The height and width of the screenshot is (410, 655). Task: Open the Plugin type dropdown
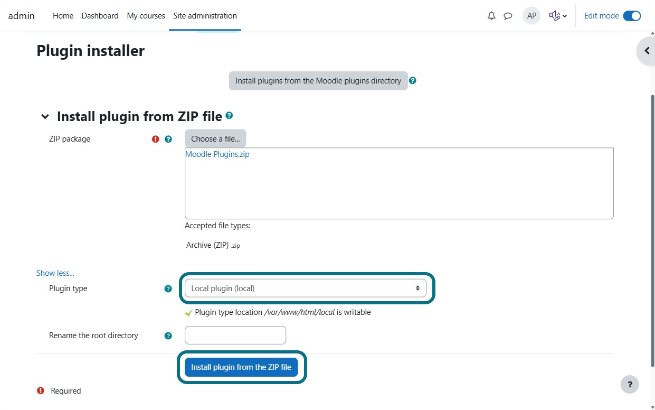tap(306, 288)
